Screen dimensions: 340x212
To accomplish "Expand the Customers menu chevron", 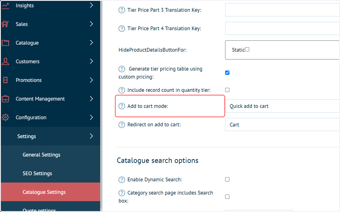I will [91, 61].
